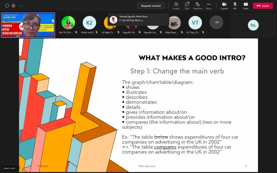Open chat notification from Vương Nguyễn Minh Khoa
The image size is (277, 173).
click(x=138, y=18)
